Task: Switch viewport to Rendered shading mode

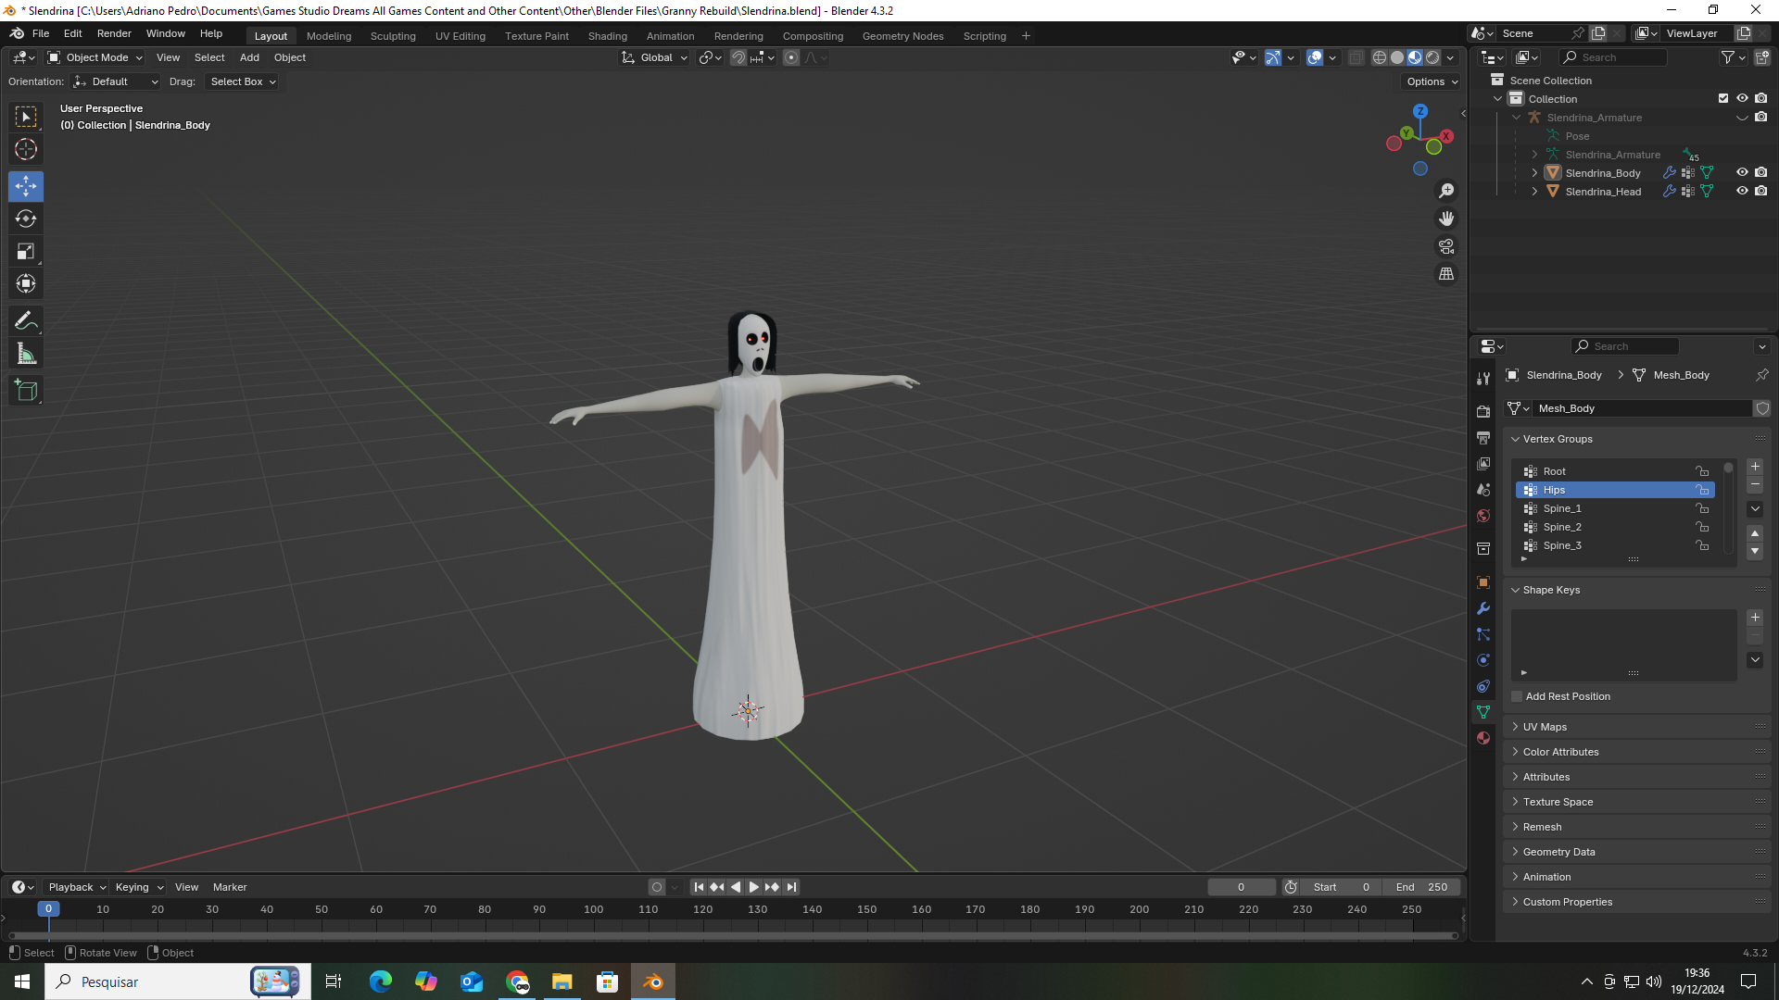Action: pos(1432,56)
